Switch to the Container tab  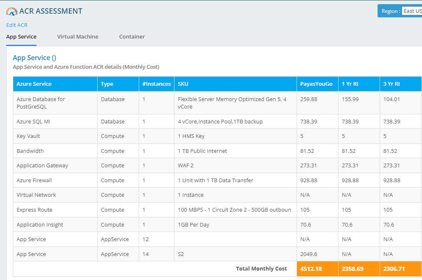tap(132, 37)
